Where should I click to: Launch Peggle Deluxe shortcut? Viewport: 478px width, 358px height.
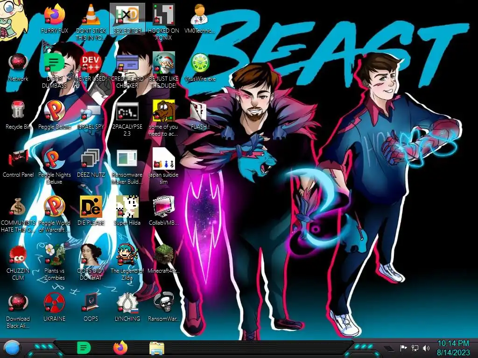(x=54, y=110)
